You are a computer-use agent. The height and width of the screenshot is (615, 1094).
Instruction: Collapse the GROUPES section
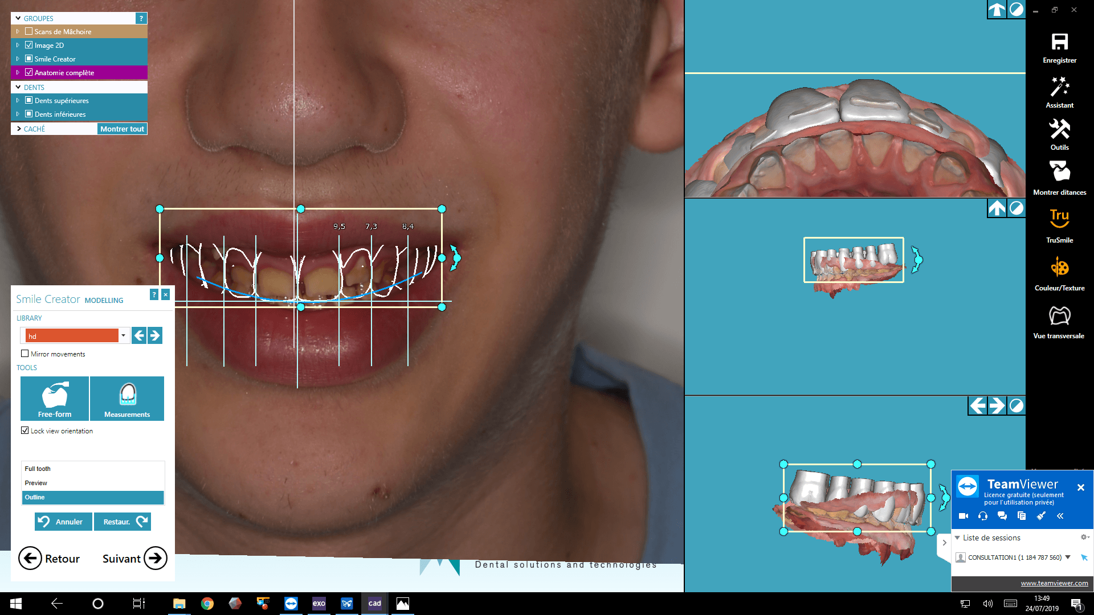point(18,18)
